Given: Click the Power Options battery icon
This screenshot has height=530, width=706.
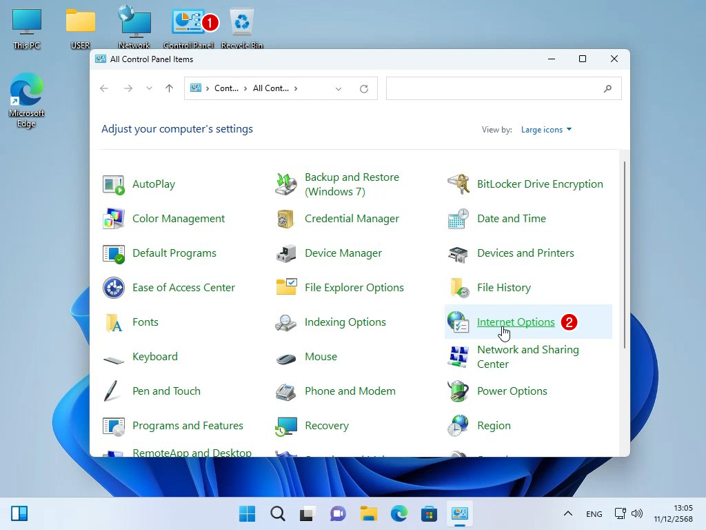Looking at the screenshot, I should tap(458, 391).
